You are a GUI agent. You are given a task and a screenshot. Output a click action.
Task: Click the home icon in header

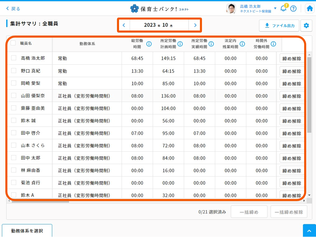click(310, 9)
